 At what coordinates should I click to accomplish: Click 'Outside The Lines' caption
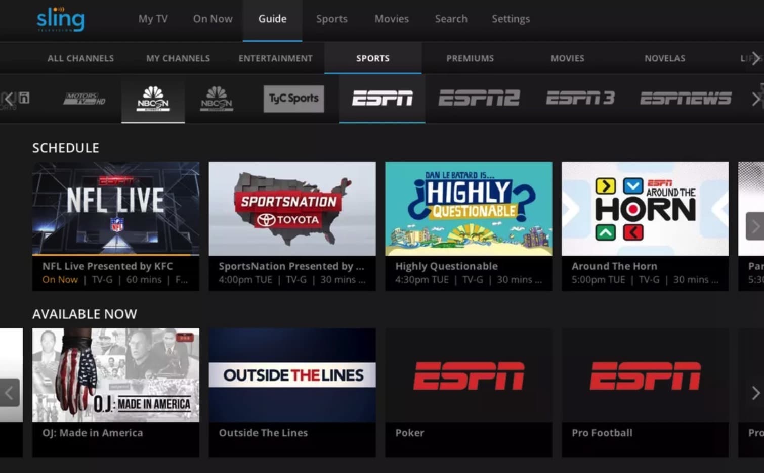pyautogui.click(x=264, y=433)
